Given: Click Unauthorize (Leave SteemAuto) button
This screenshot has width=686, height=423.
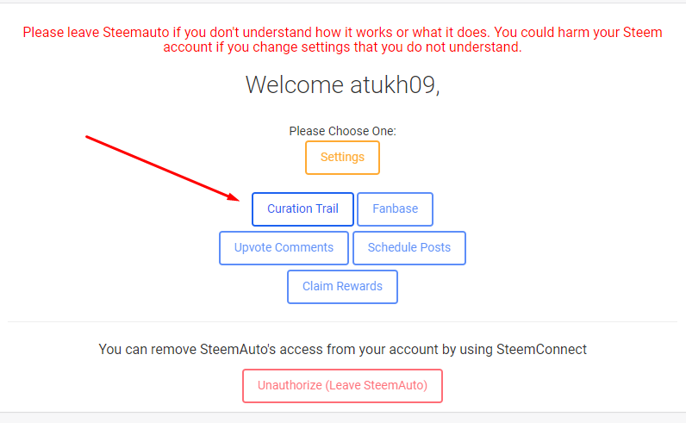Looking at the screenshot, I should point(342,386).
